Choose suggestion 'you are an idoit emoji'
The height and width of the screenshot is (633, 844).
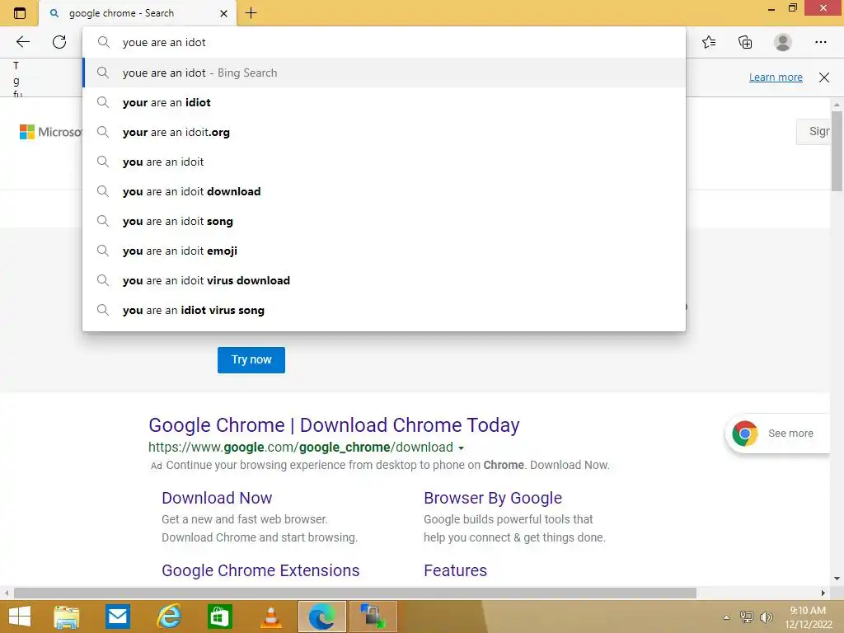(384, 251)
